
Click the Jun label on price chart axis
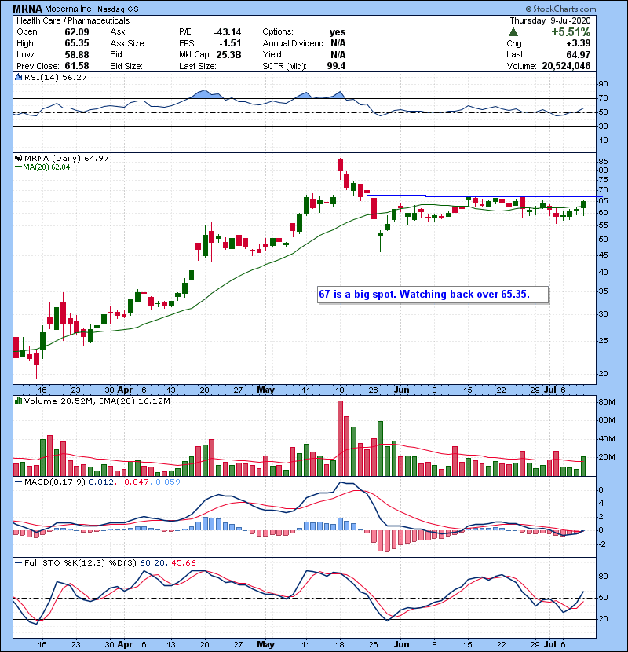coord(401,390)
